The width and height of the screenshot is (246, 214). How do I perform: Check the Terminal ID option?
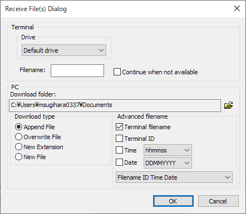pos(119,139)
